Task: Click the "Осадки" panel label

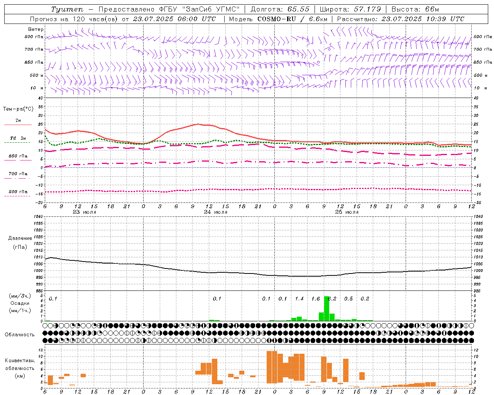Action: [20, 303]
